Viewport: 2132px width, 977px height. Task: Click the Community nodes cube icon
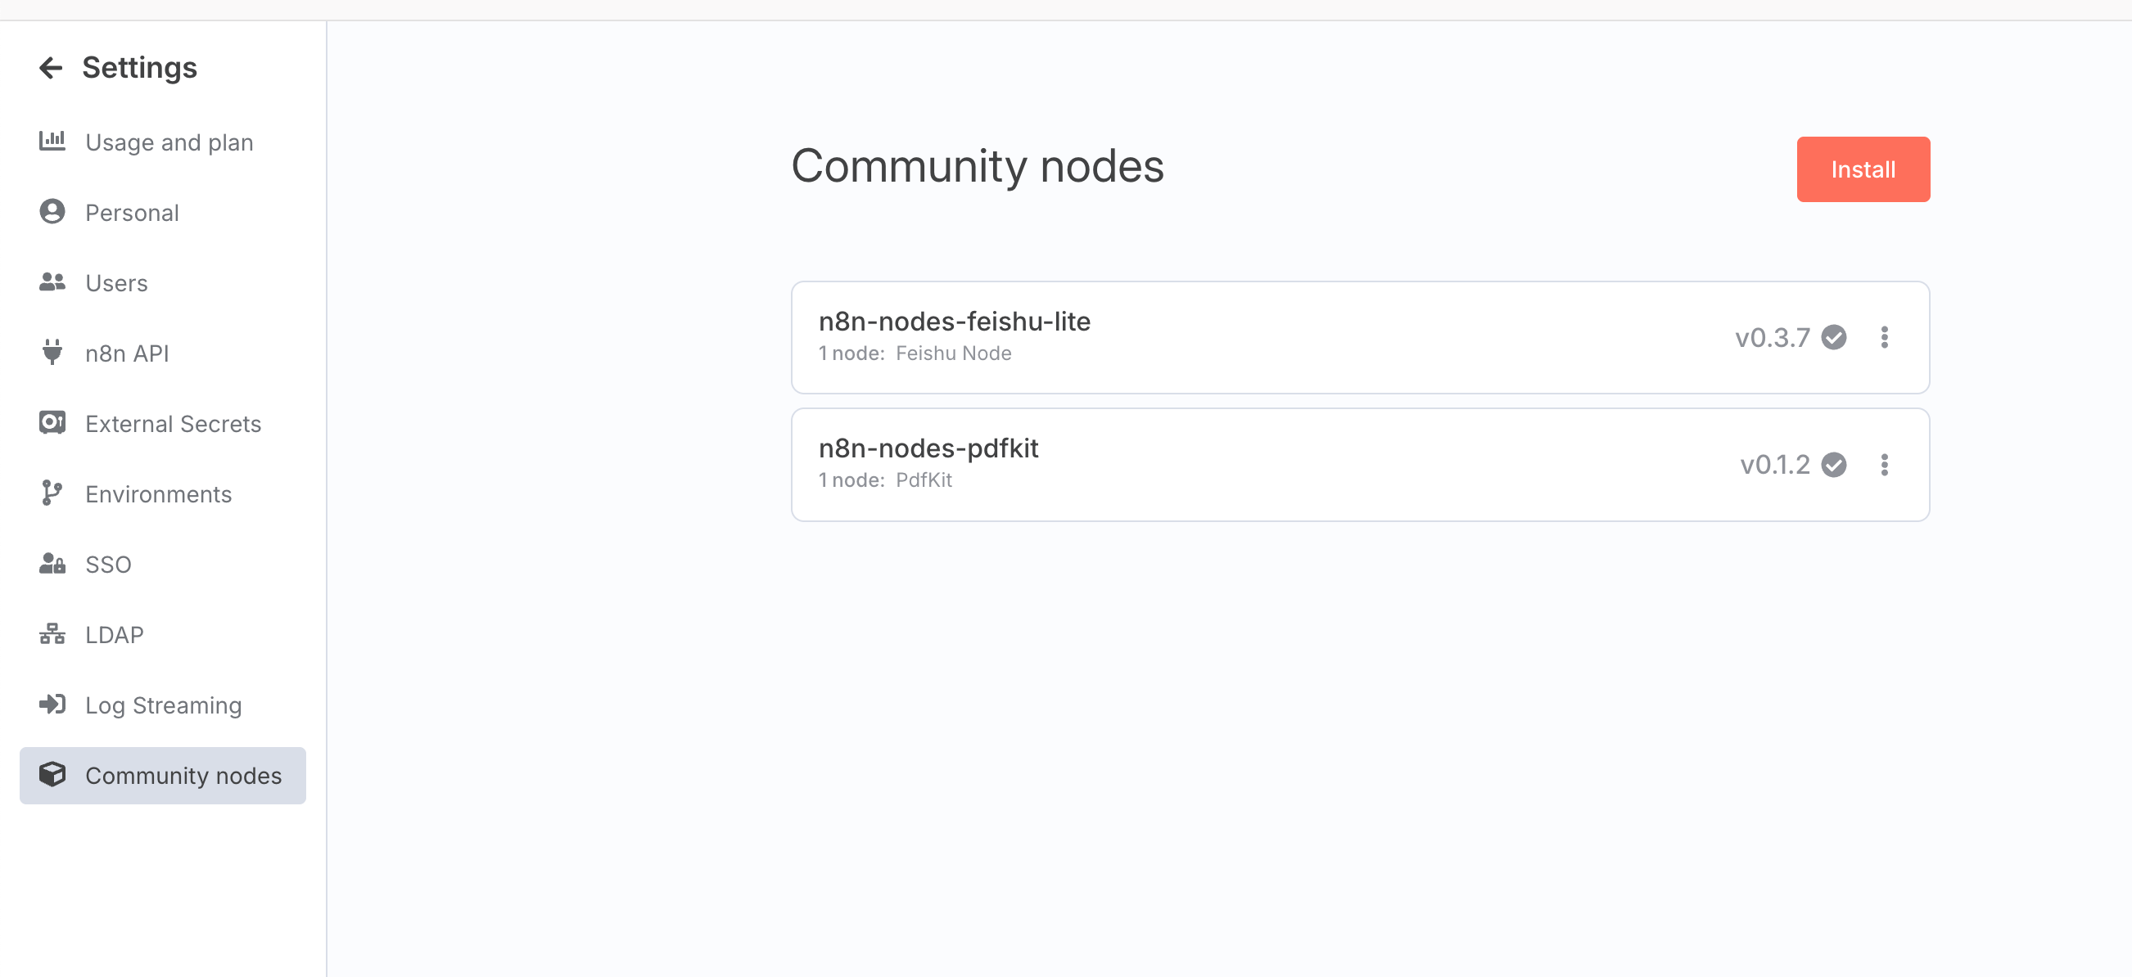click(x=52, y=774)
